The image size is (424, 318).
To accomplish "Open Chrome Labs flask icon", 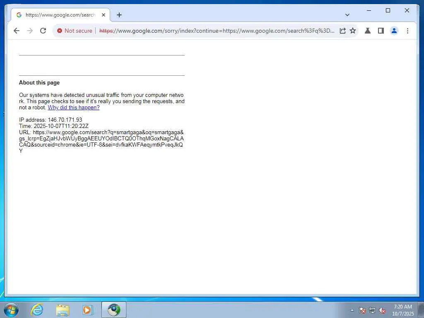I will pos(368,31).
